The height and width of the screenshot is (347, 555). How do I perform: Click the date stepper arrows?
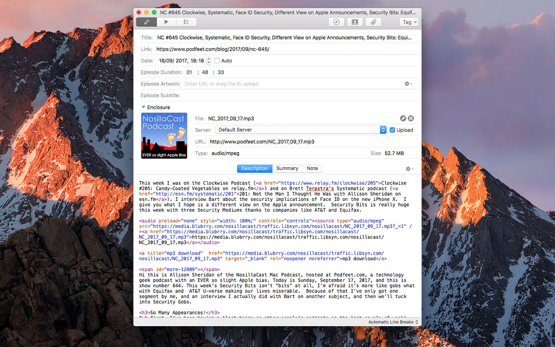(209, 61)
